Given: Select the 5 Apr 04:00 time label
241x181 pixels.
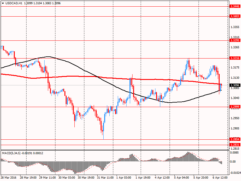Looking at the screenshot, I should click(182, 178).
